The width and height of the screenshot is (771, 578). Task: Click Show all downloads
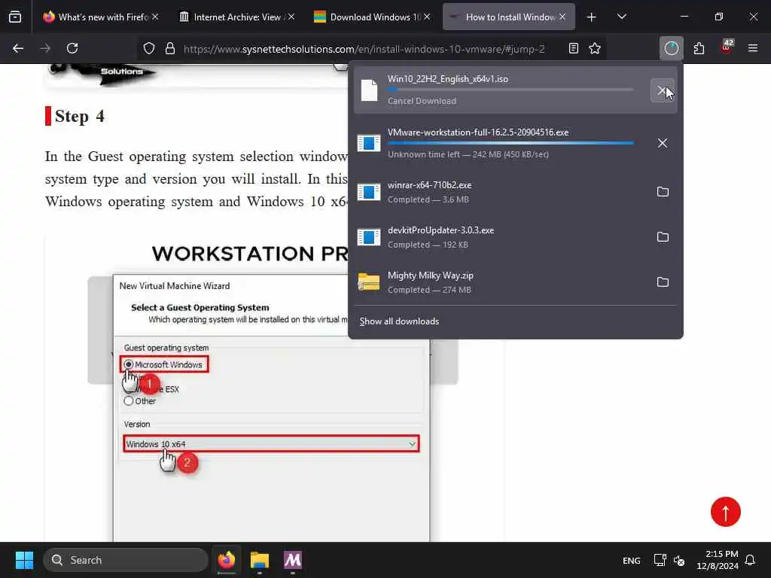click(x=399, y=321)
